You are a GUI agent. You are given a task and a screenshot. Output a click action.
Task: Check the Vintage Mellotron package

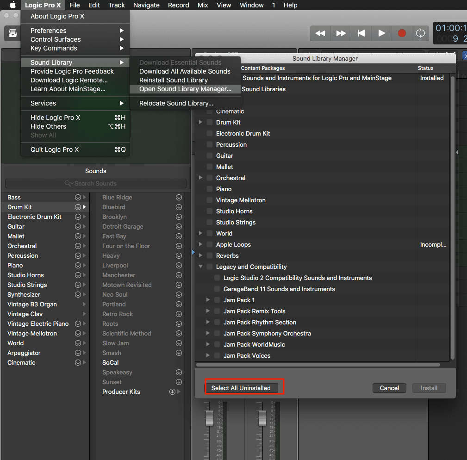pos(210,200)
